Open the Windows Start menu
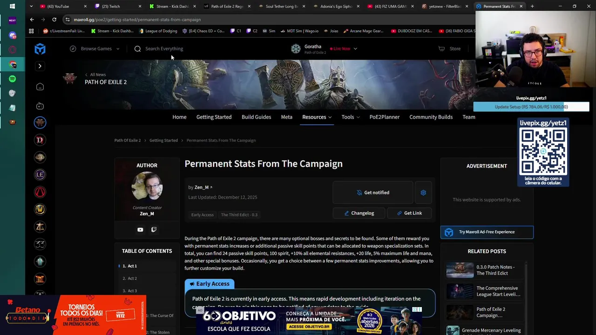596x335 pixels. point(13,7)
